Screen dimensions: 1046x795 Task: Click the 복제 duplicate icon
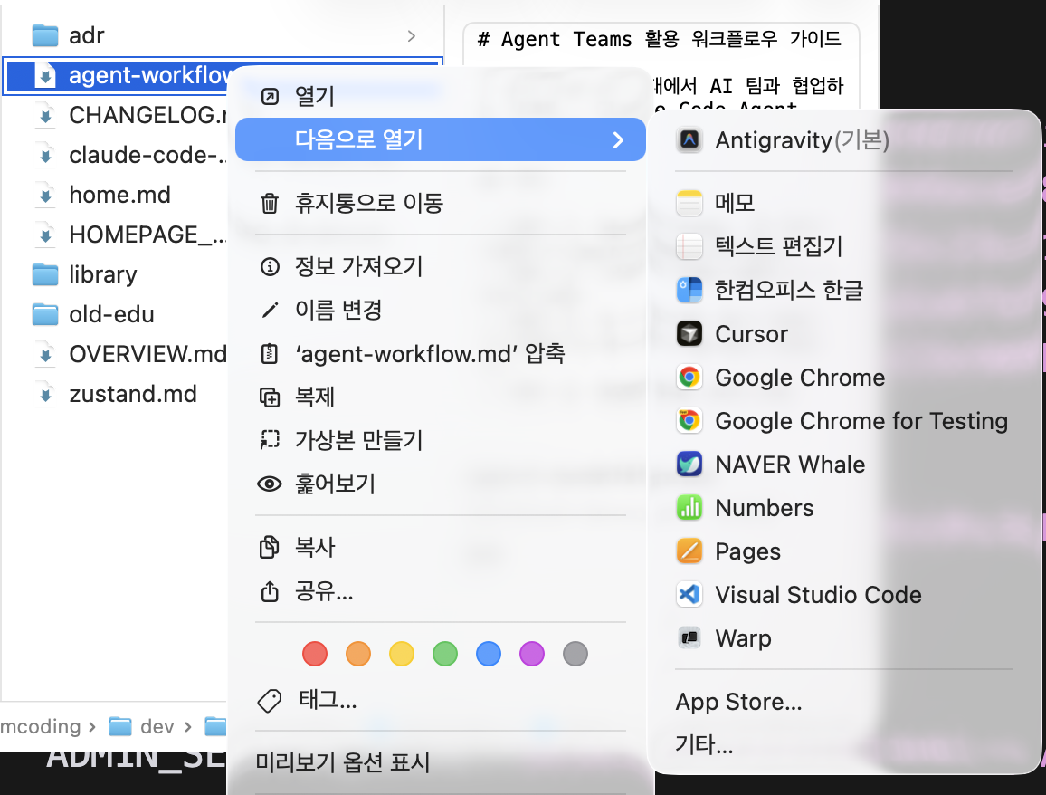270,397
